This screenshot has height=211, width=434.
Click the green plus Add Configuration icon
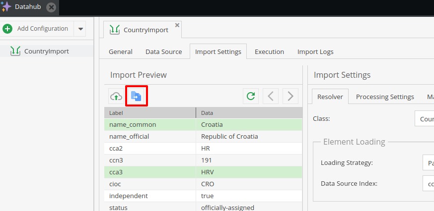coord(7,29)
